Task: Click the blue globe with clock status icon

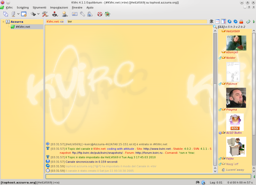Action: point(203,182)
